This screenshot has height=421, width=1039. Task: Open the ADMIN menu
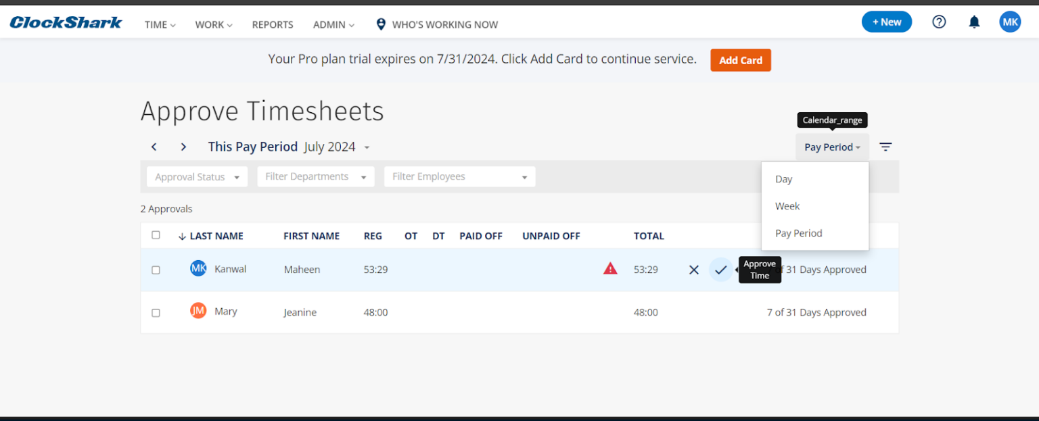point(333,24)
